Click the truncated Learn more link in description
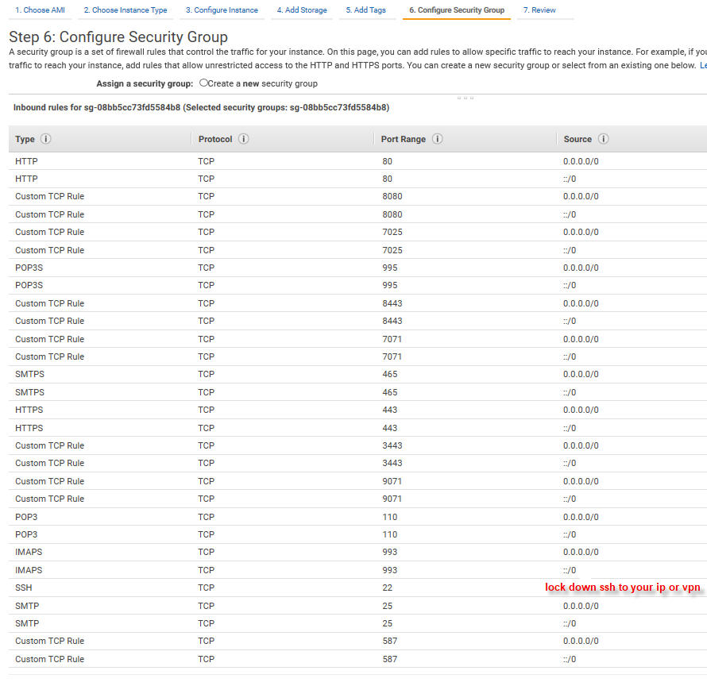 click(x=702, y=65)
